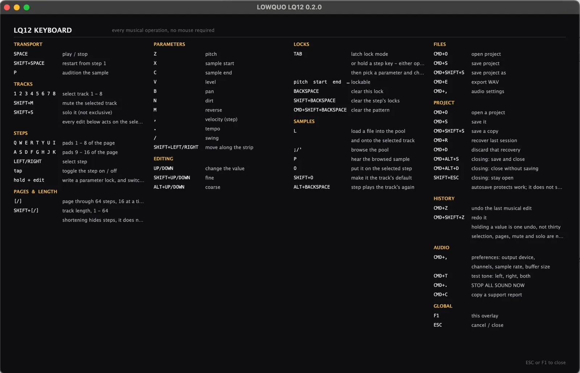Close the LOWQUO LQ12 window with red button
This screenshot has height=373, width=580.
7,7
